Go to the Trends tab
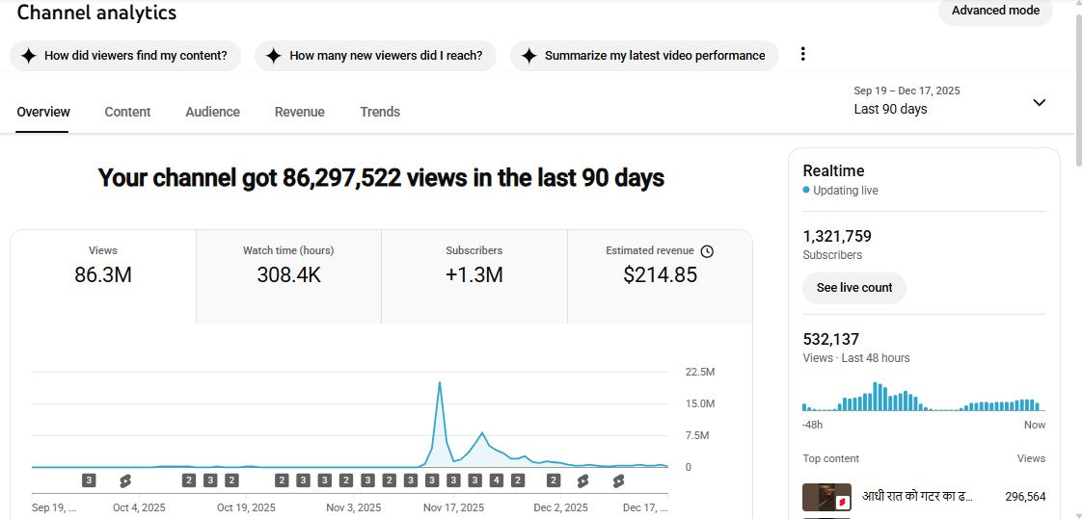This screenshot has height=519, width=1083. click(x=380, y=112)
